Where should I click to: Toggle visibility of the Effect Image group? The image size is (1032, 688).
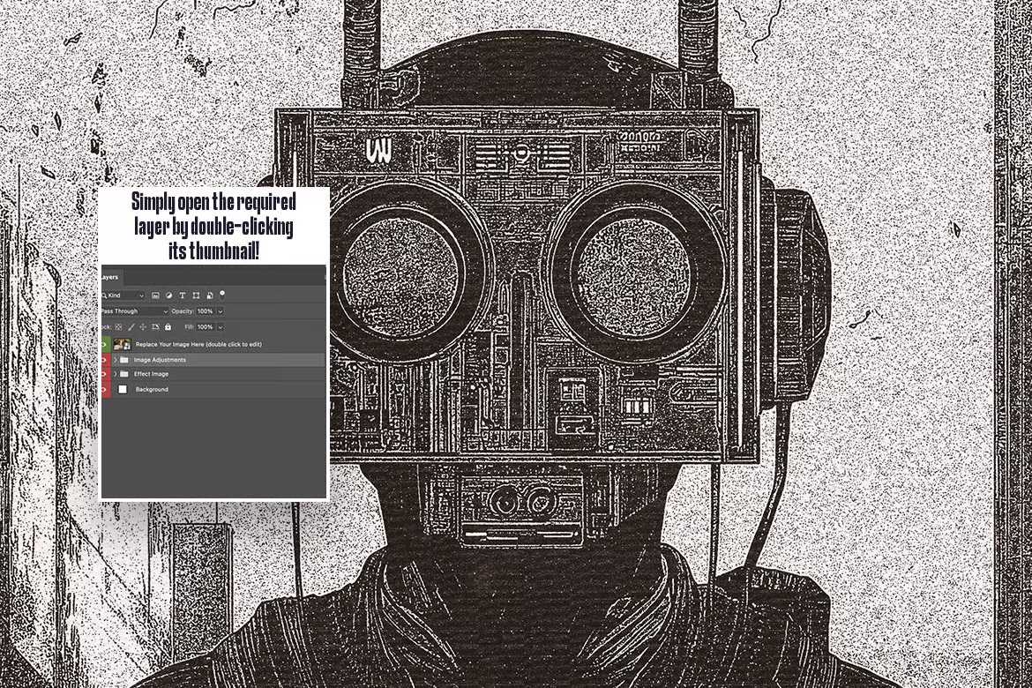tap(103, 374)
